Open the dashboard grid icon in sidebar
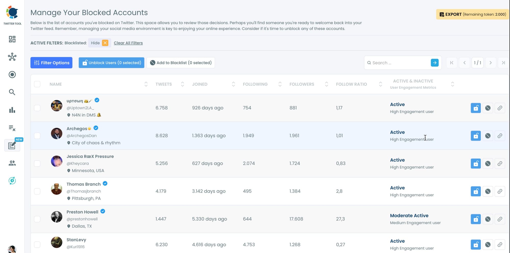Viewport: 510px width, 253px height. [12, 40]
